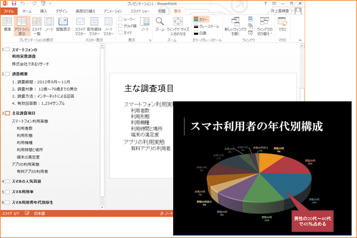
Task: Click the Notes (ノート) button in status bar
Action: [167, 214]
